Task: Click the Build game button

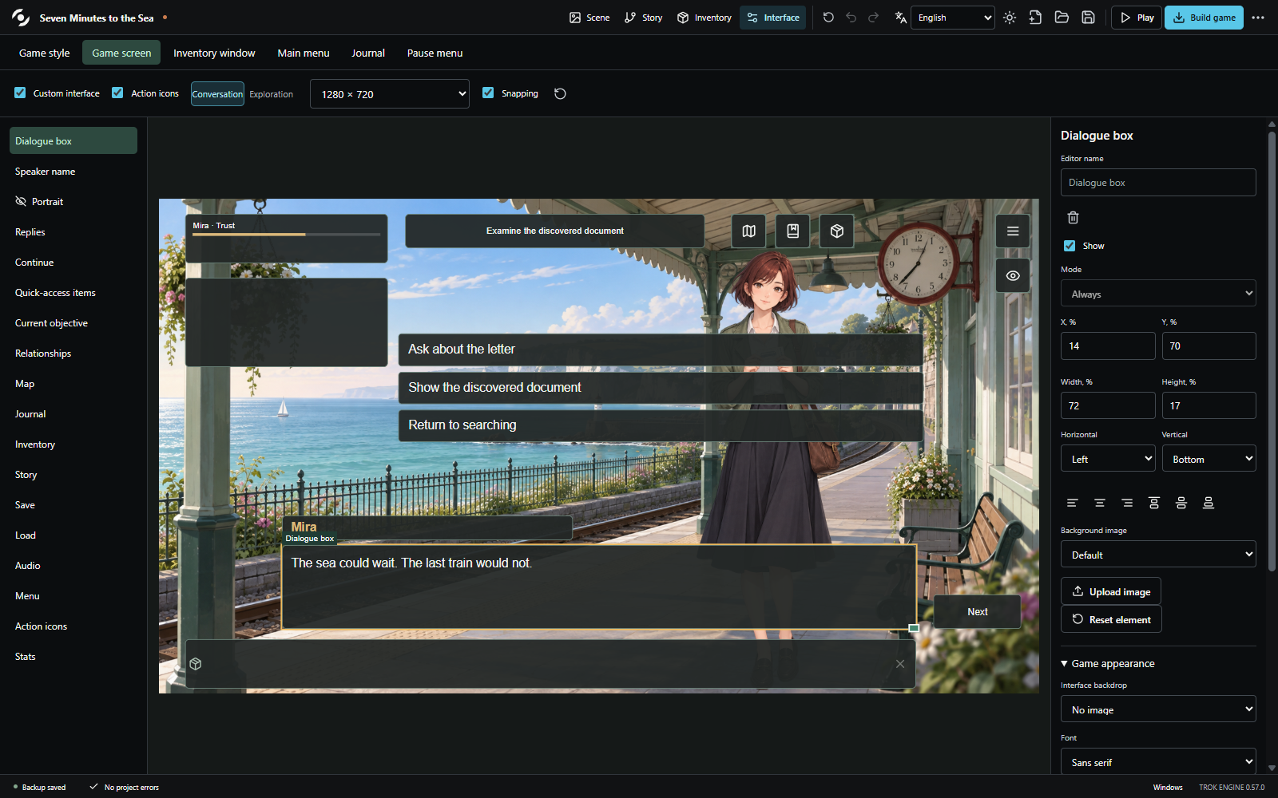Action: pyautogui.click(x=1204, y=18)
